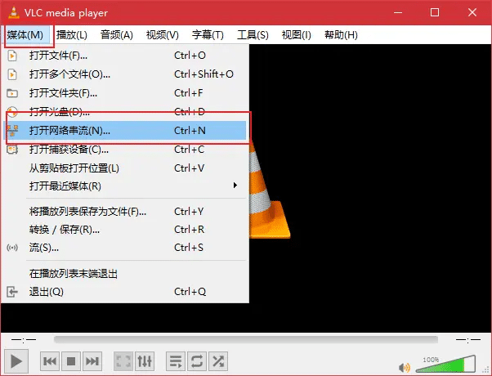Viewport: 492px width, 376px height.
Task: Choose 打开多个文件(O)... entry
Action: click(125, 74)
